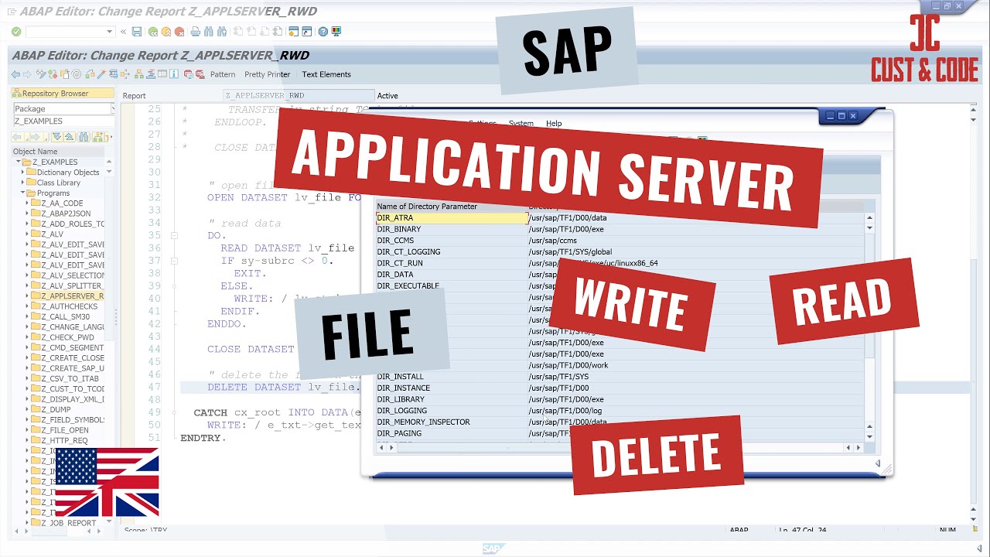Viewport: 990px width, 557px height.
Task: Click the red Cancel icon
Action: [x=179, y=32]
